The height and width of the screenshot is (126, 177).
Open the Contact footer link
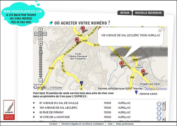point(53,124)
